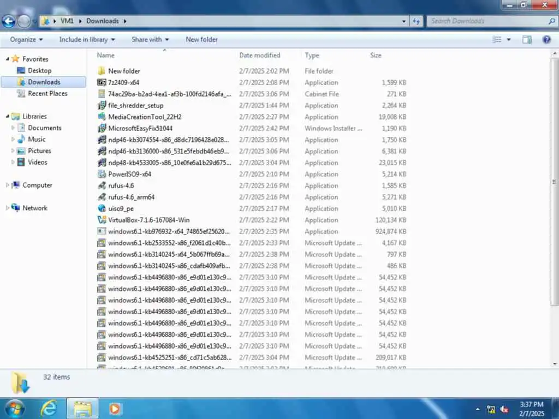Click Downloads in the address breadcrumb
The height and width of the screenshot is (419, 559).
102,21
